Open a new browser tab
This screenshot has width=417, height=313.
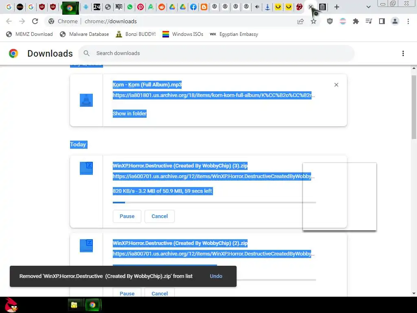click(337, 7)
